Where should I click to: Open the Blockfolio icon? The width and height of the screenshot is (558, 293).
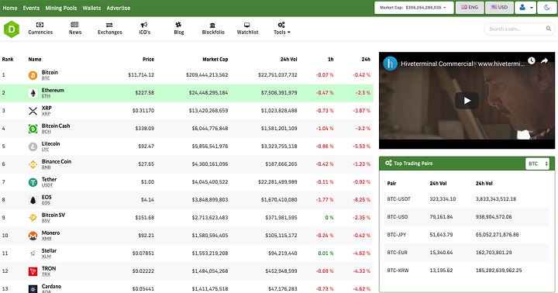(x=213, y=25)
